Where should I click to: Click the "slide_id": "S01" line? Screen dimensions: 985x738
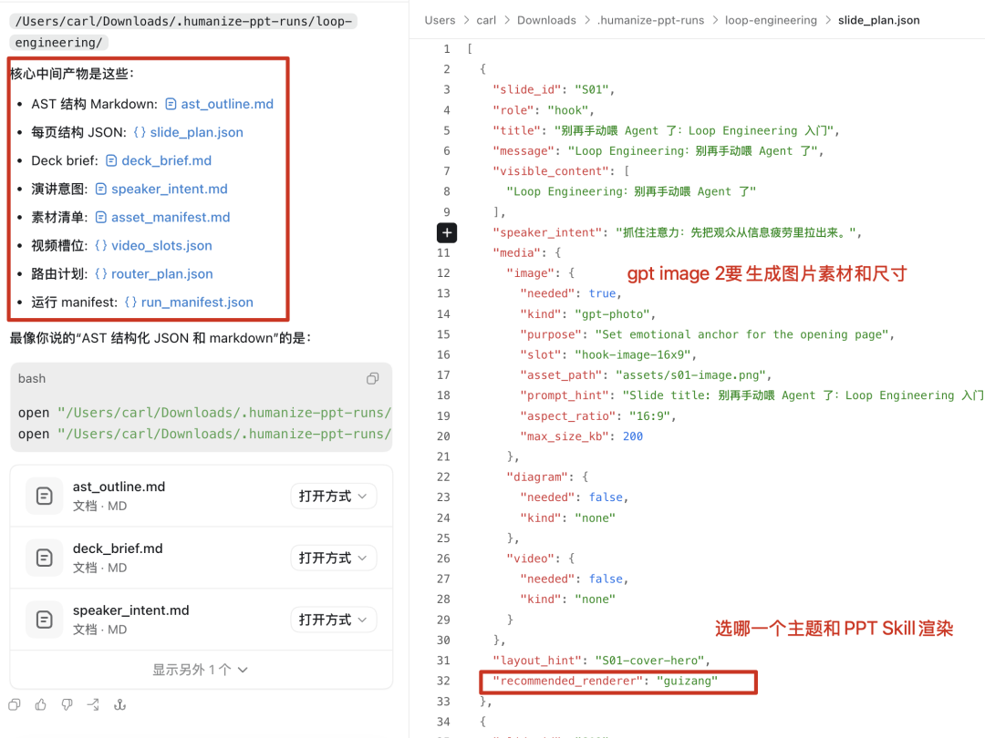coord(554,89)
